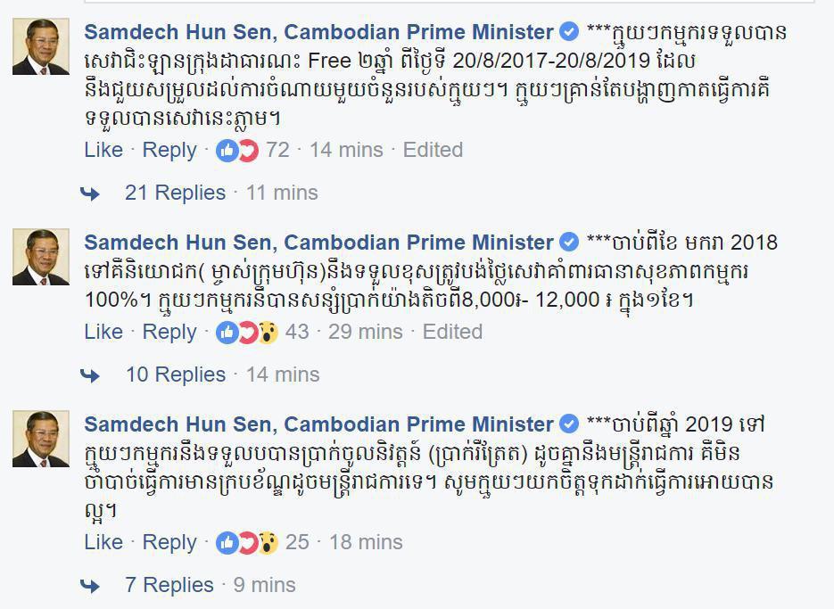
Task: Click reply arrow icon beside 7 Replies
Action: click(x=91, y=585)
